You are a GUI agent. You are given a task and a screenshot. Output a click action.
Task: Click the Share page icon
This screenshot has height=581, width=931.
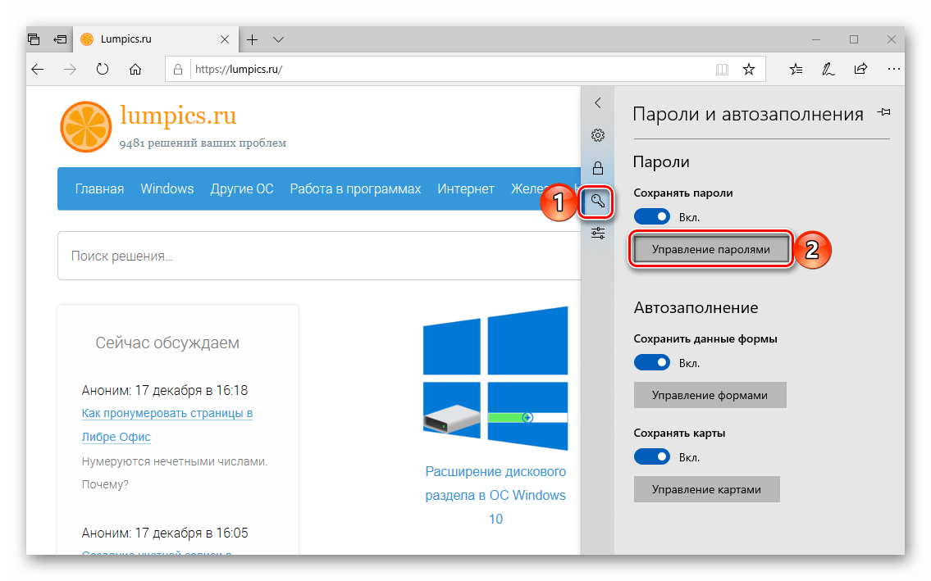point(860,69)
